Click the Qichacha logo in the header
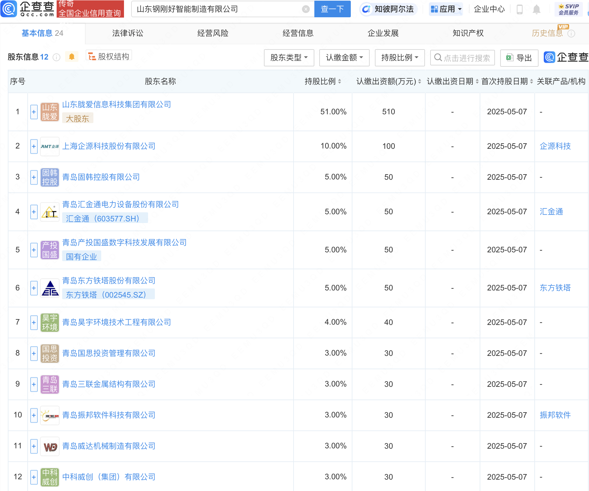This screenshot has width=589, height=491. (28, 9)
